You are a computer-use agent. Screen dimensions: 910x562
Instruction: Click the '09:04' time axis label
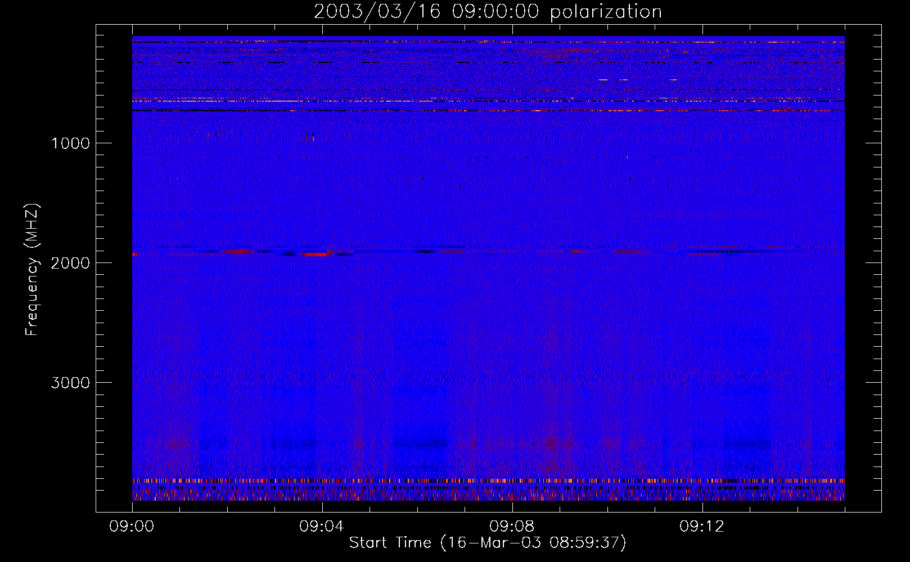[322, 527]
